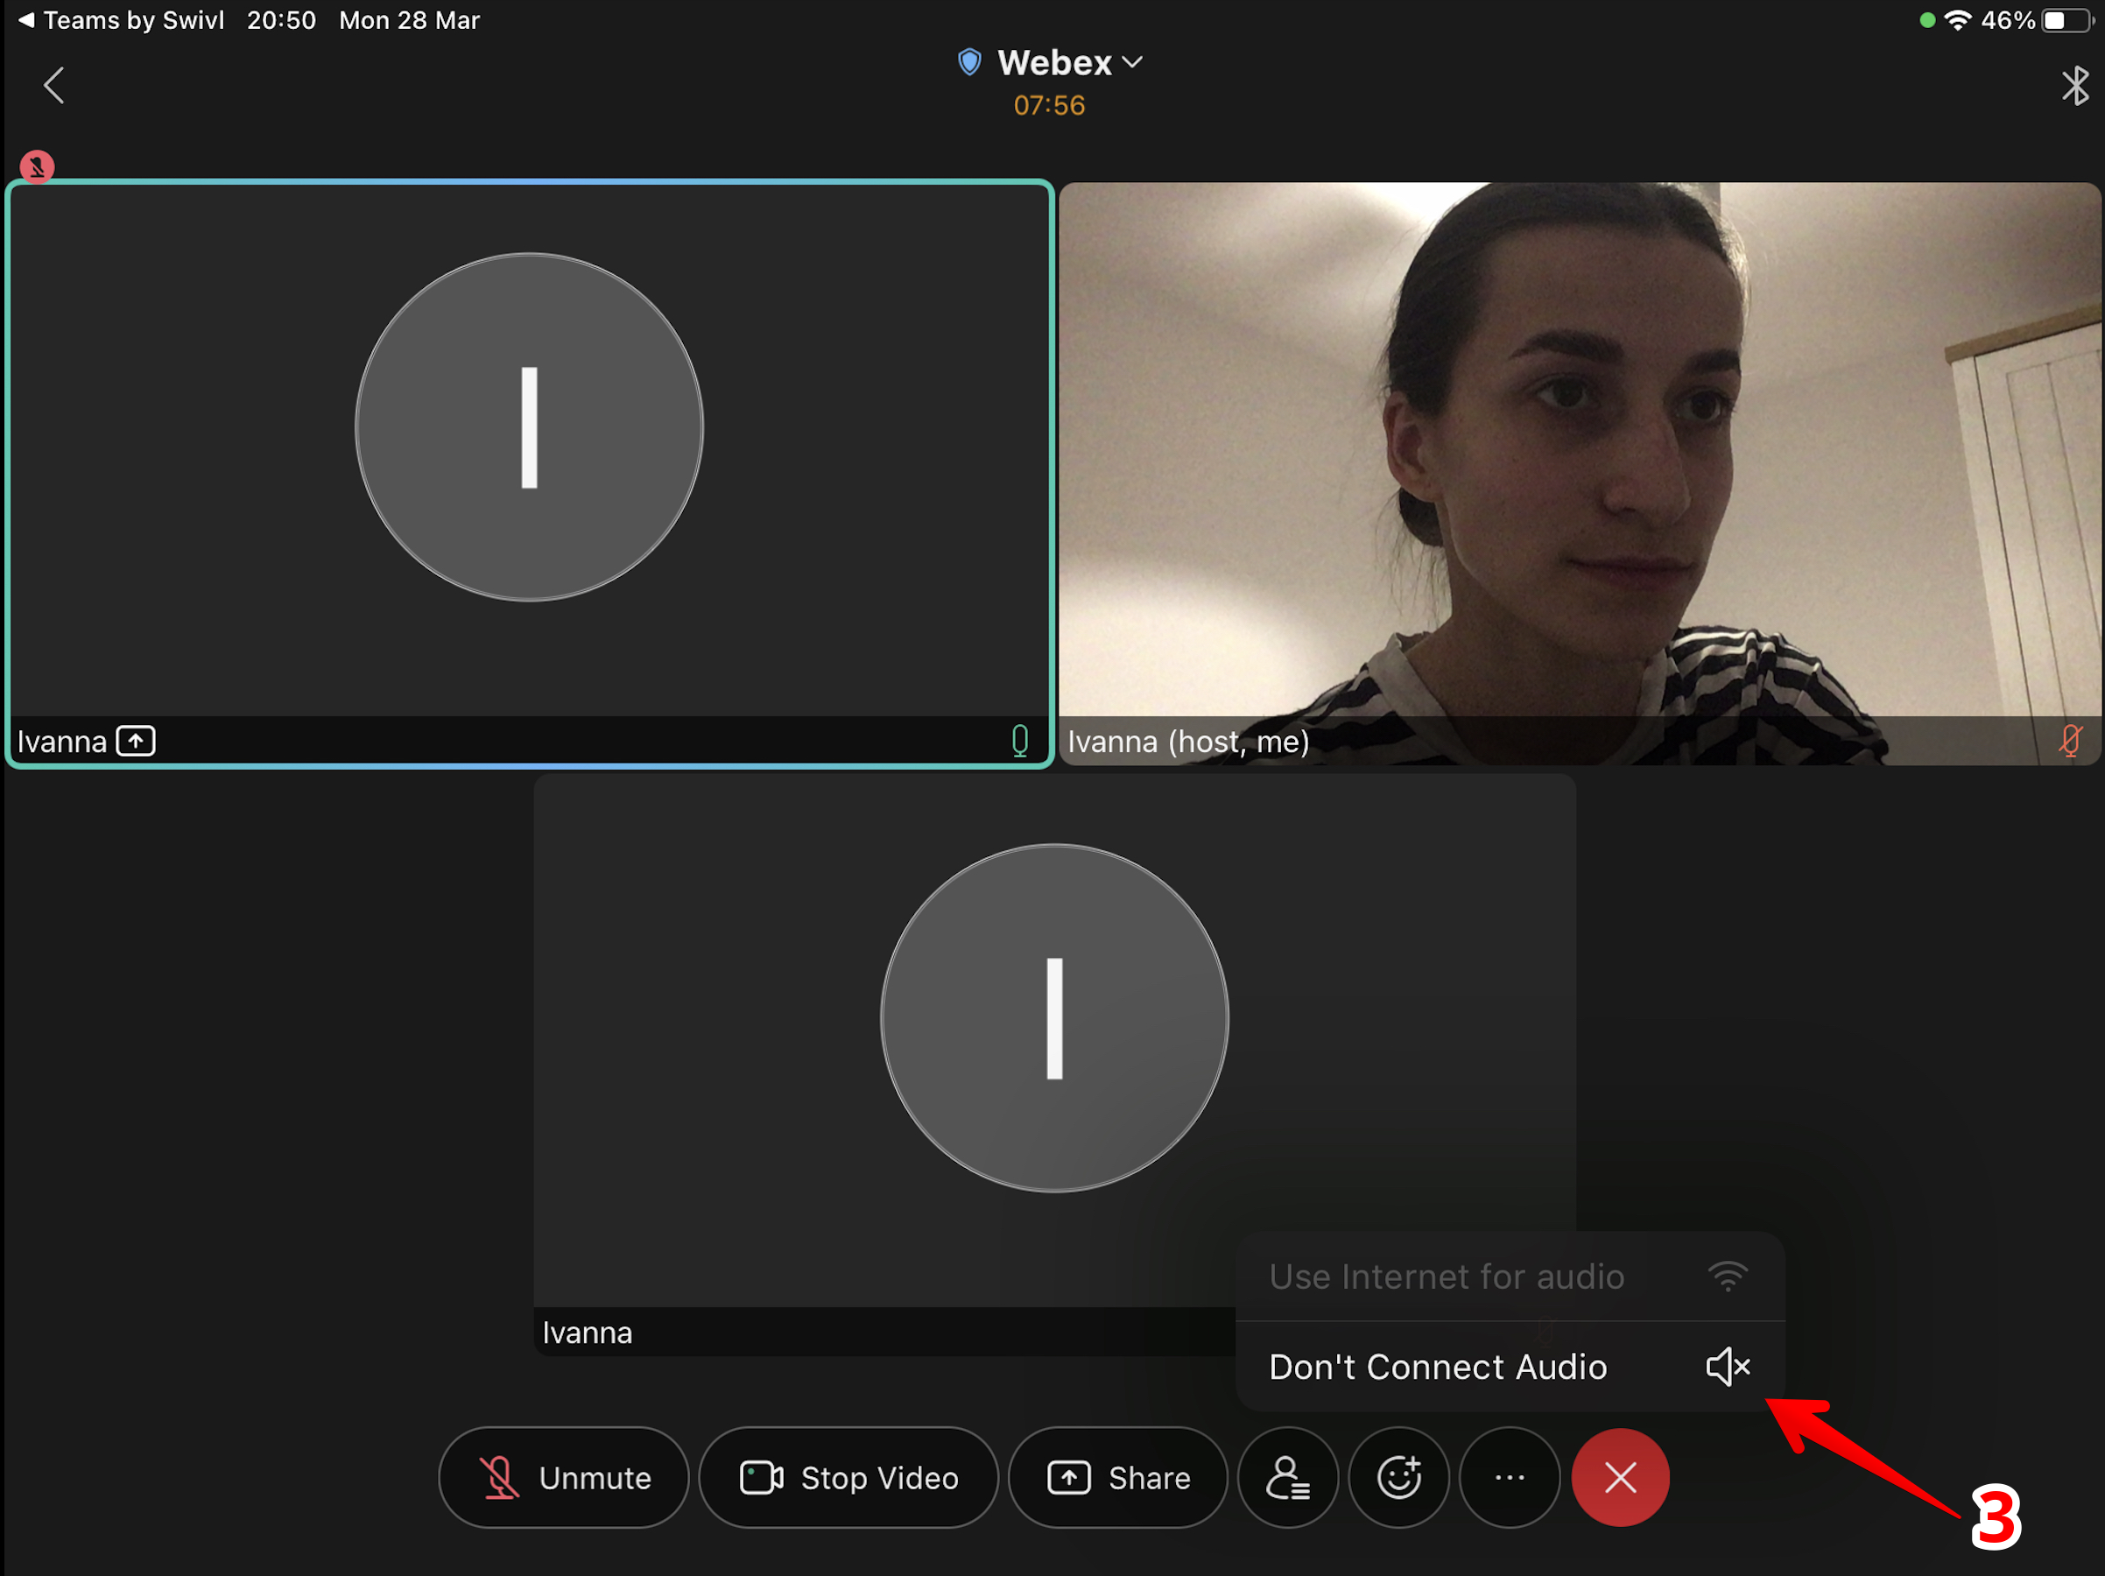
Task: Leave meeting with red X button
Action: coord(1620,1477)
